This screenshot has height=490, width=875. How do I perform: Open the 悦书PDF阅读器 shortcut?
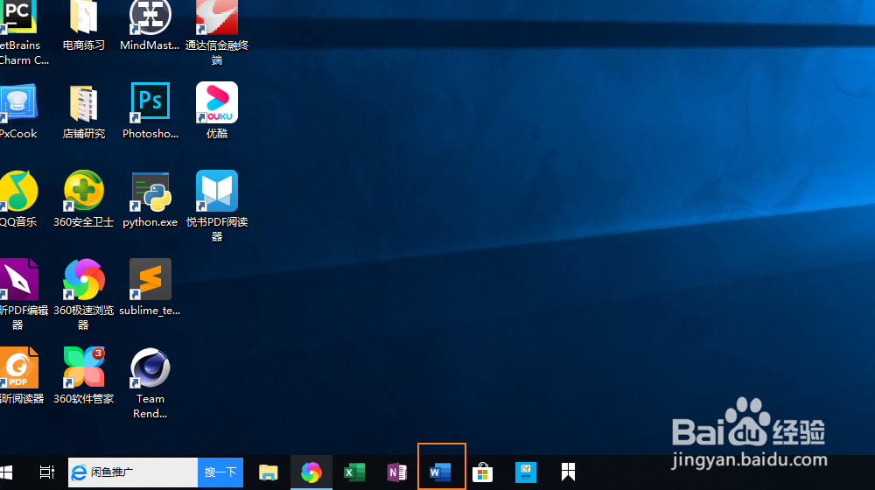[x=216, y=191]
